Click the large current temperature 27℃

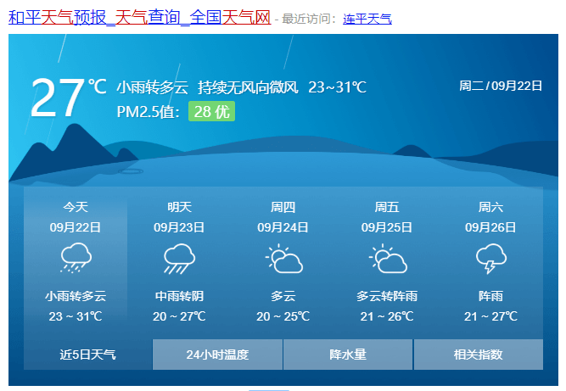[68, 98]
